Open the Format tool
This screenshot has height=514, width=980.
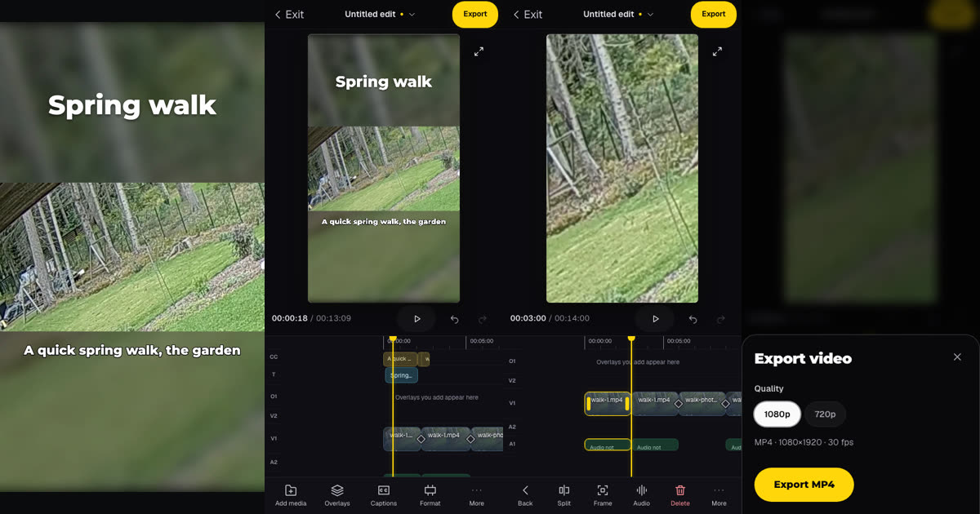[430, 495]
